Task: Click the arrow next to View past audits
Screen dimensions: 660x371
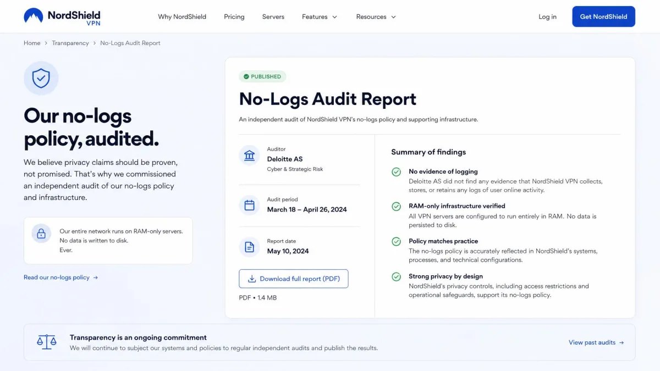Action: pos(621,342)
